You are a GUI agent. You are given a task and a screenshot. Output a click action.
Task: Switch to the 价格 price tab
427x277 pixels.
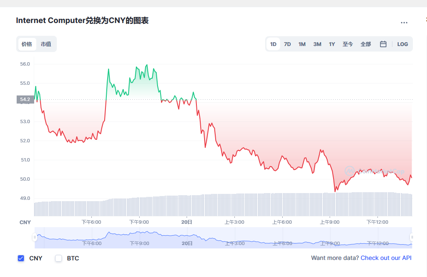[27, 44]
